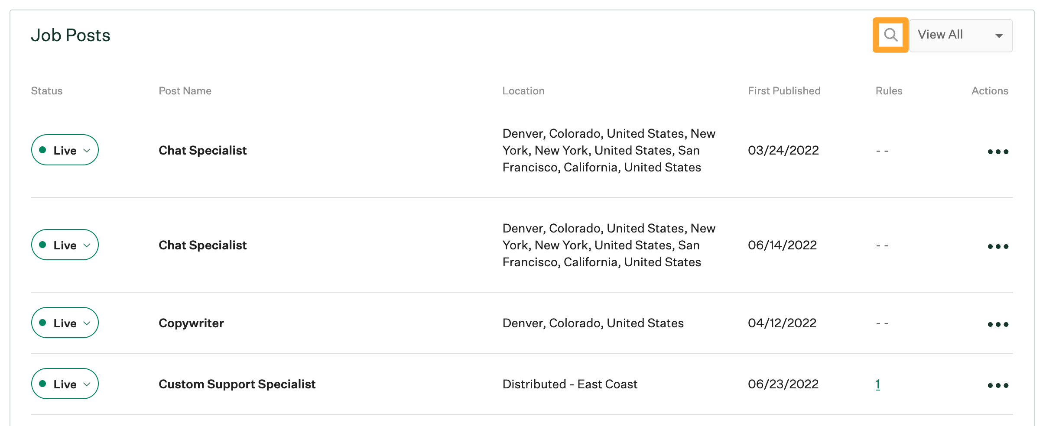Sort by the First Published column header
Image resolution: width=1046 pixels, height=426 pixels.
tap(784, 90)
